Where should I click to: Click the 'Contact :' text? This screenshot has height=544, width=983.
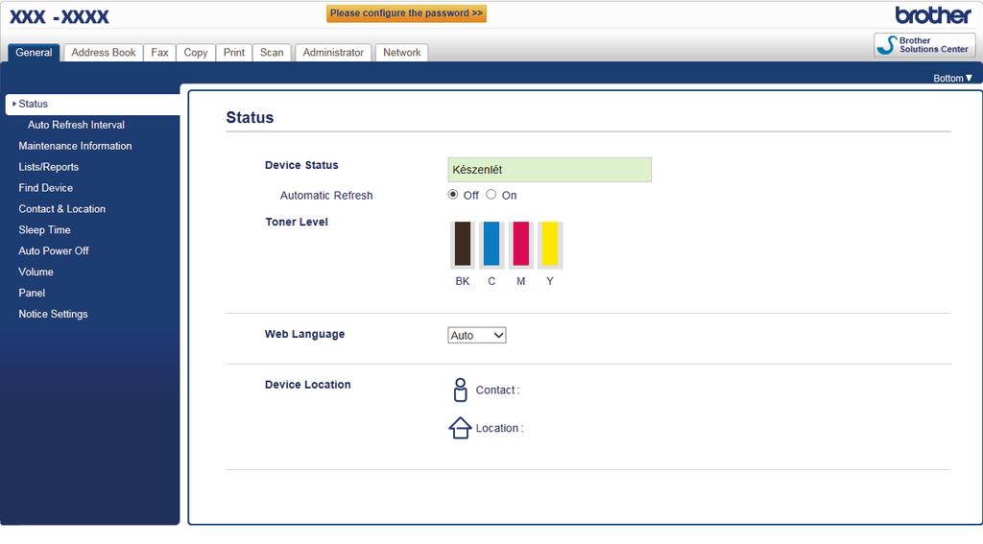click(x=498, y=390)
